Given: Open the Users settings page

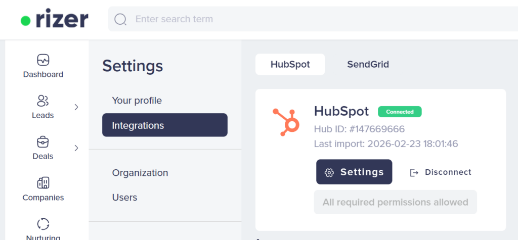Looking at the screenshot, I should coord(124,198).
